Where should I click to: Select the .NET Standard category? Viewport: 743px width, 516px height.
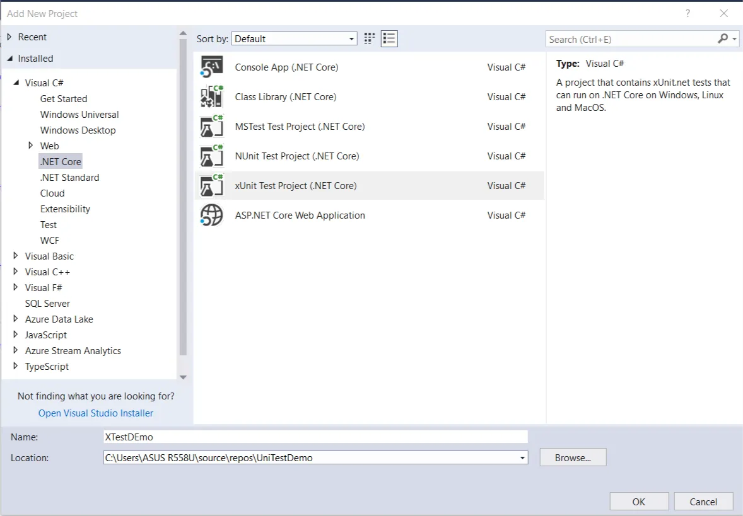click(x=69, y=178)
